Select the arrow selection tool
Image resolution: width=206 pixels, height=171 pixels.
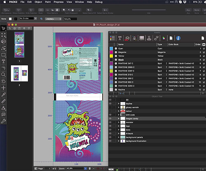[3, 29]
